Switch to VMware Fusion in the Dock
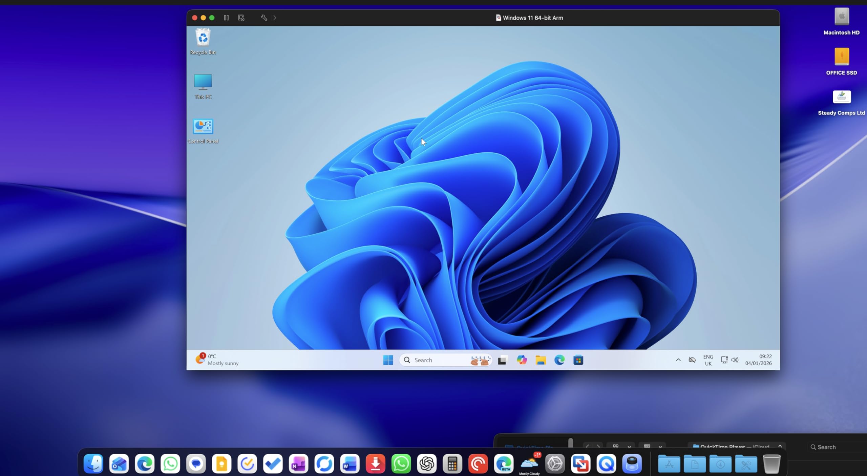This screenshot has width=867, height=476. click(580, 463)
